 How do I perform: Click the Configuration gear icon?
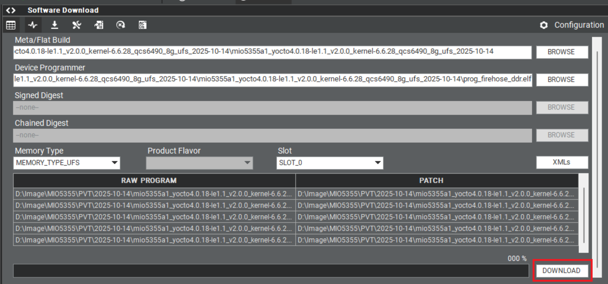tap(543, 25)
